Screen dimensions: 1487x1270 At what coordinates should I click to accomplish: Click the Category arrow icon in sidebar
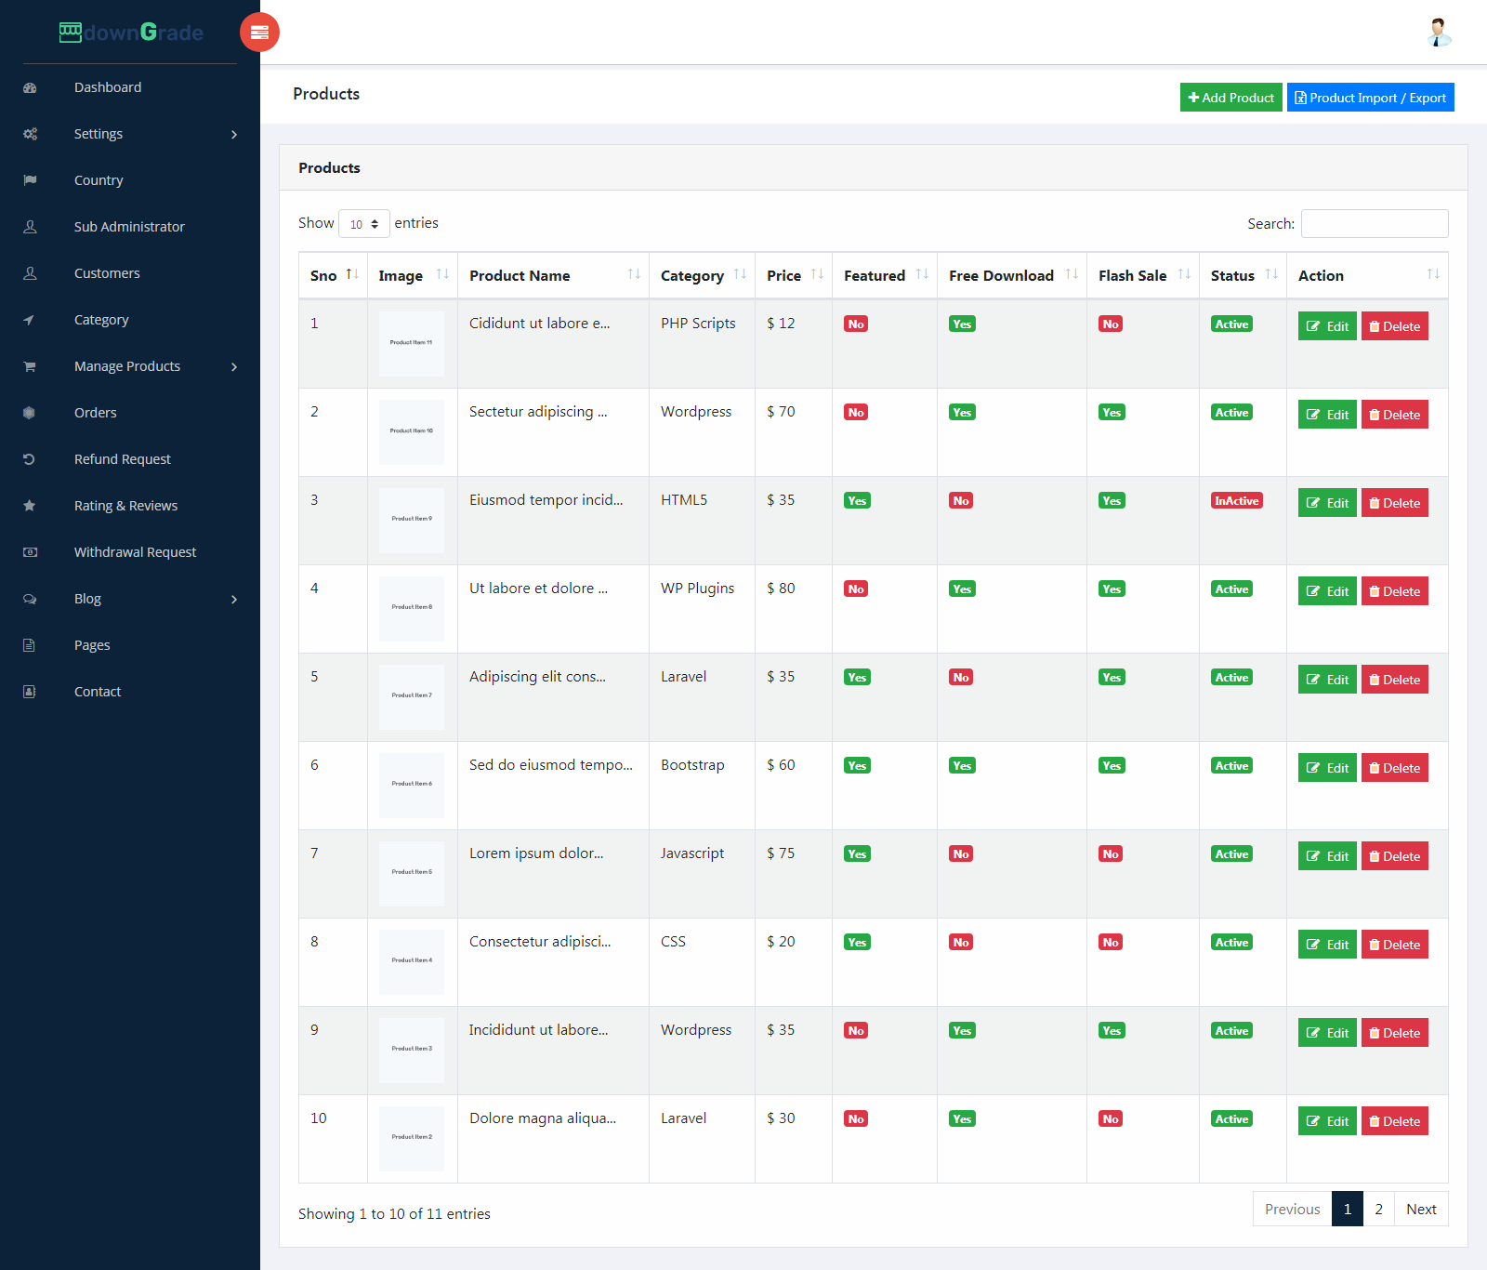[30, 320]
